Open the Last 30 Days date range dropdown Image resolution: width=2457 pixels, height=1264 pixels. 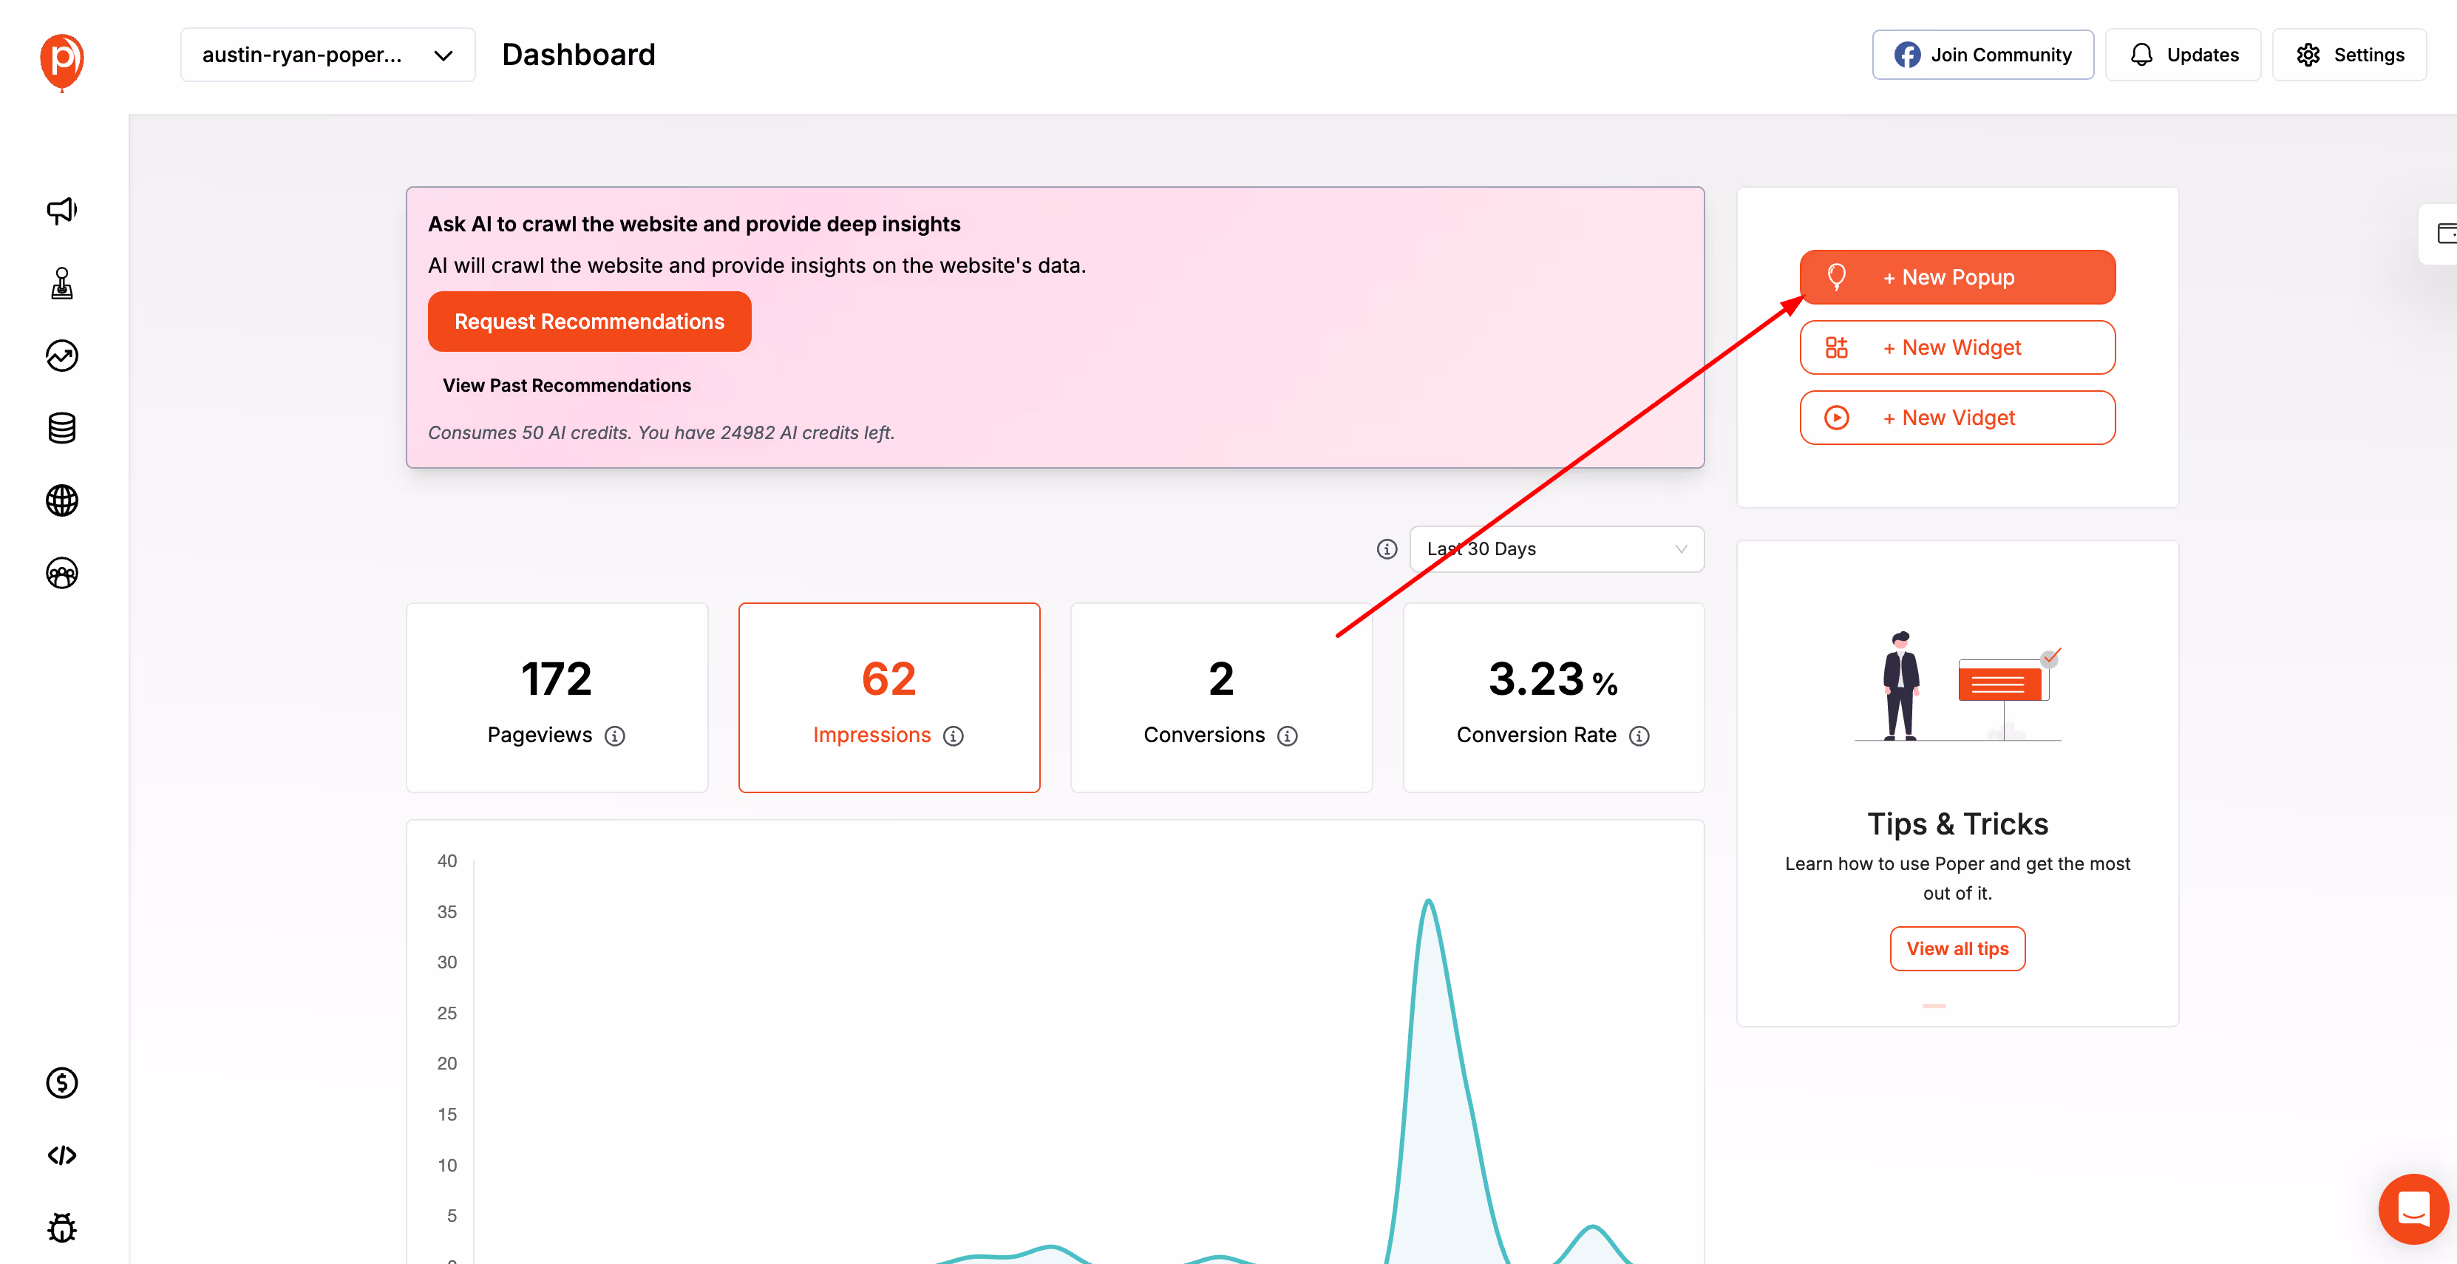[x=1557, y=548]
